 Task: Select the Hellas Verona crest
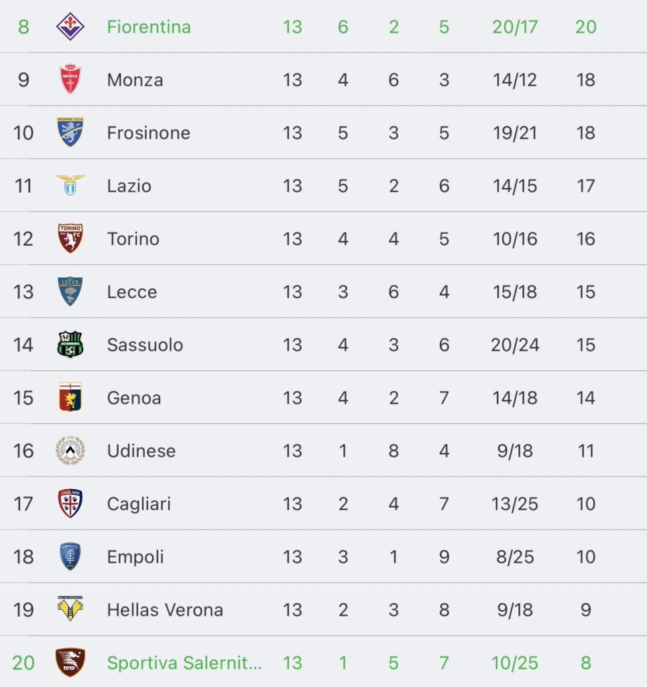(x=70, y=609)
